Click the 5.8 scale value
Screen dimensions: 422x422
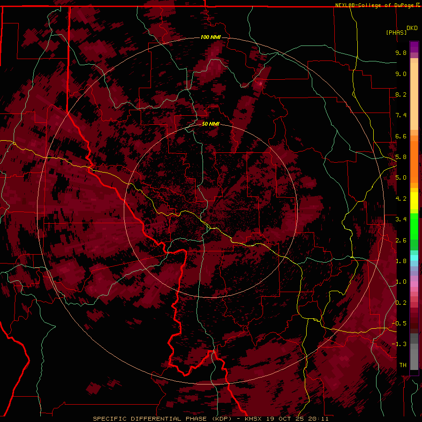(401, 157)
